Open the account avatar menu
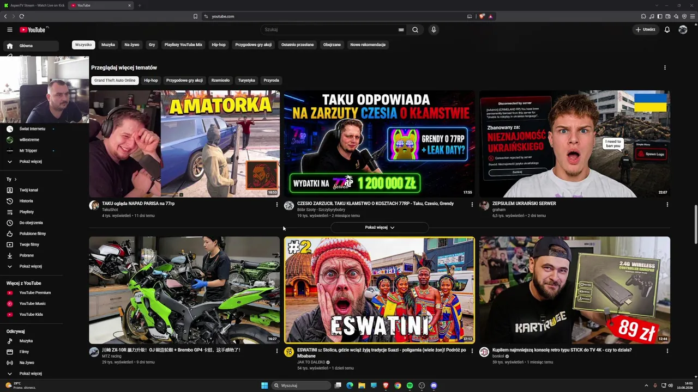Viewport: 698px width, 392px height. 683,29
